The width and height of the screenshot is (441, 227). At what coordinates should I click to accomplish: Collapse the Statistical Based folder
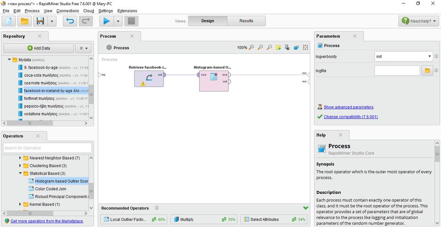point(20,173)
